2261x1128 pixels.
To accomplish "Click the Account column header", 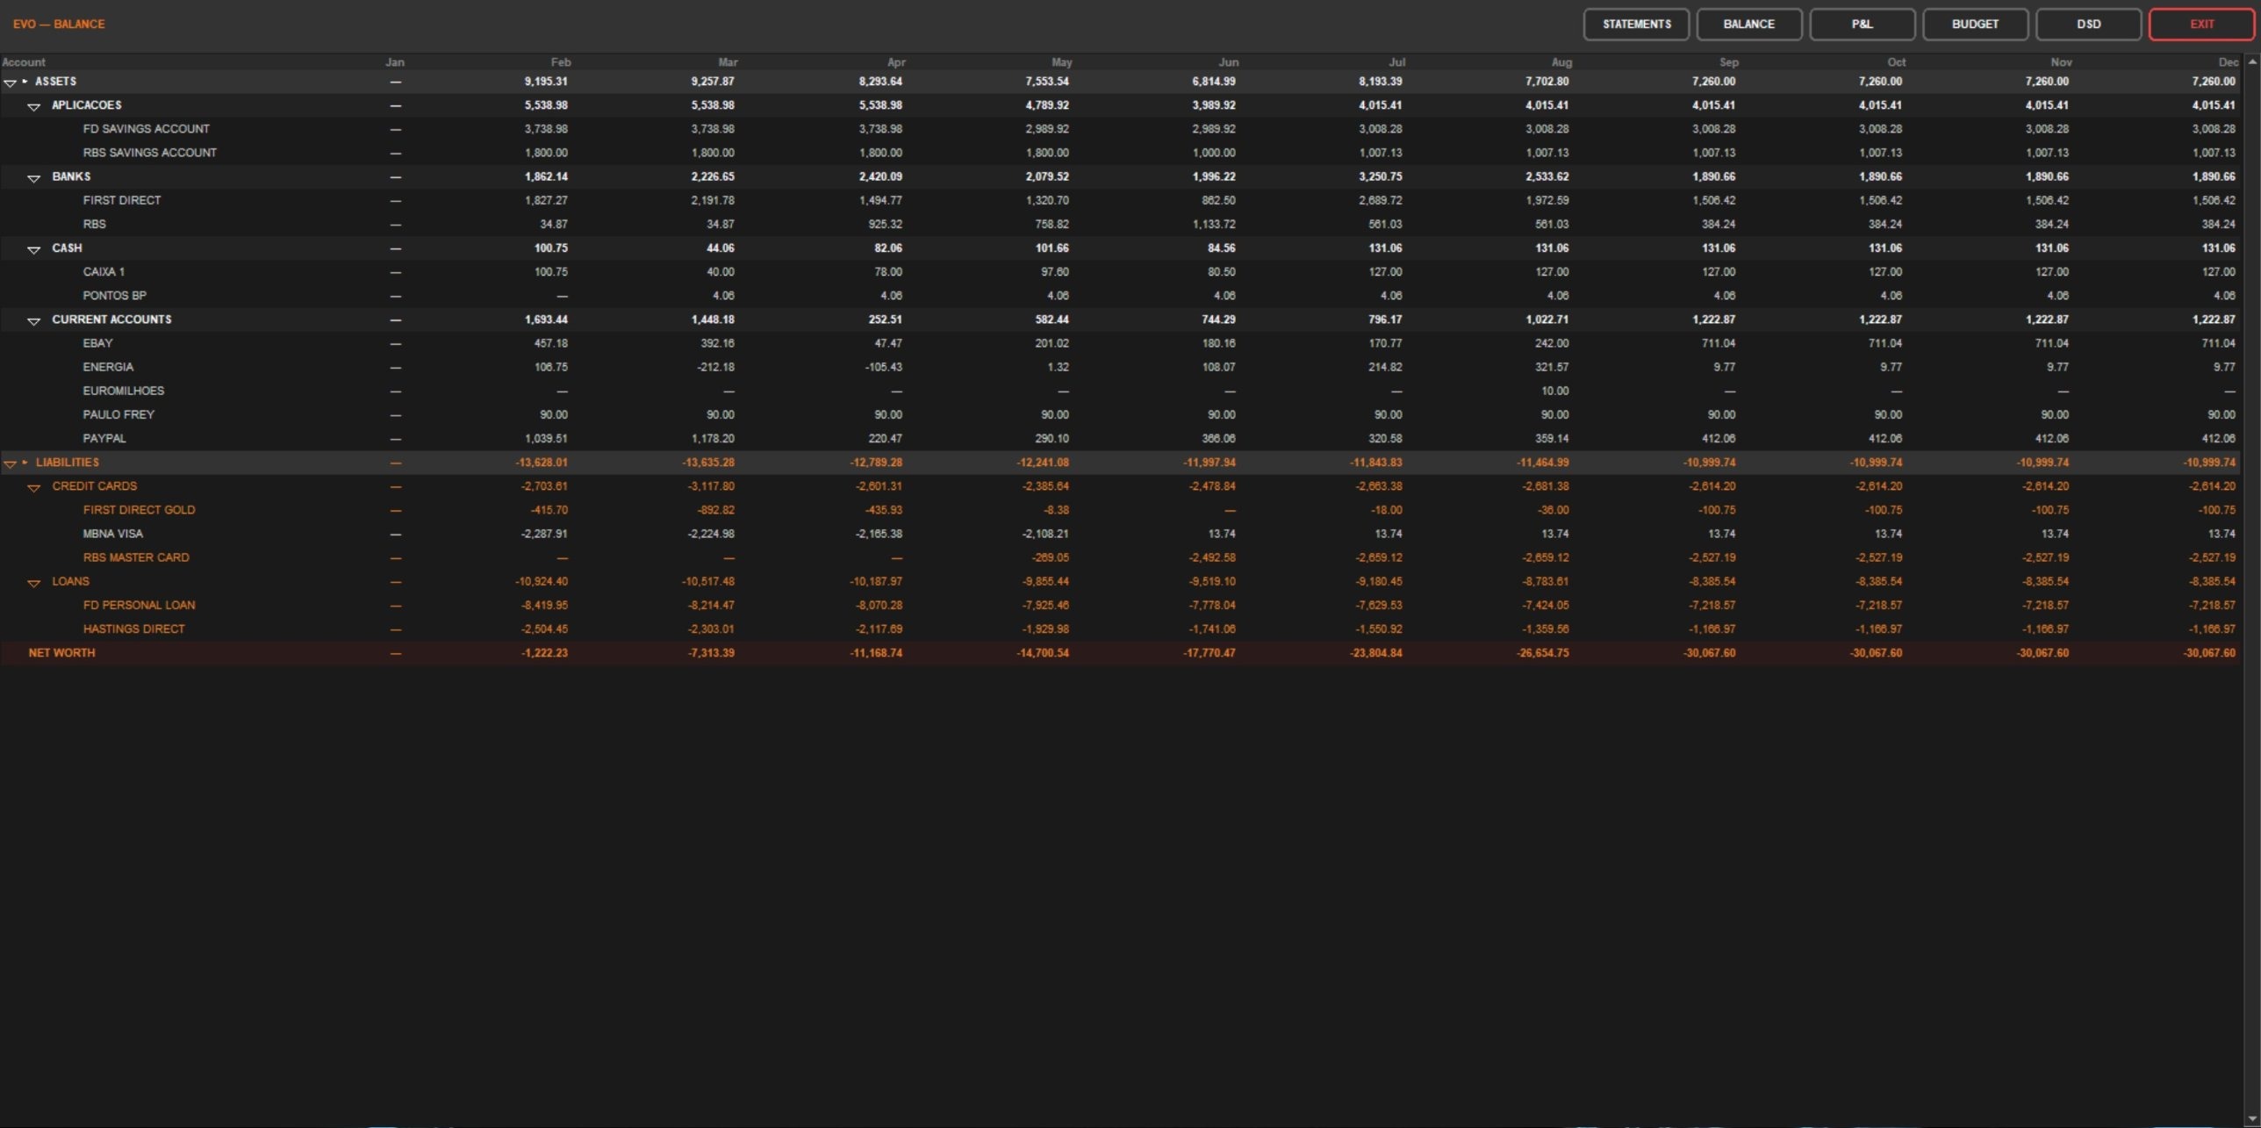I will point(24,62).
